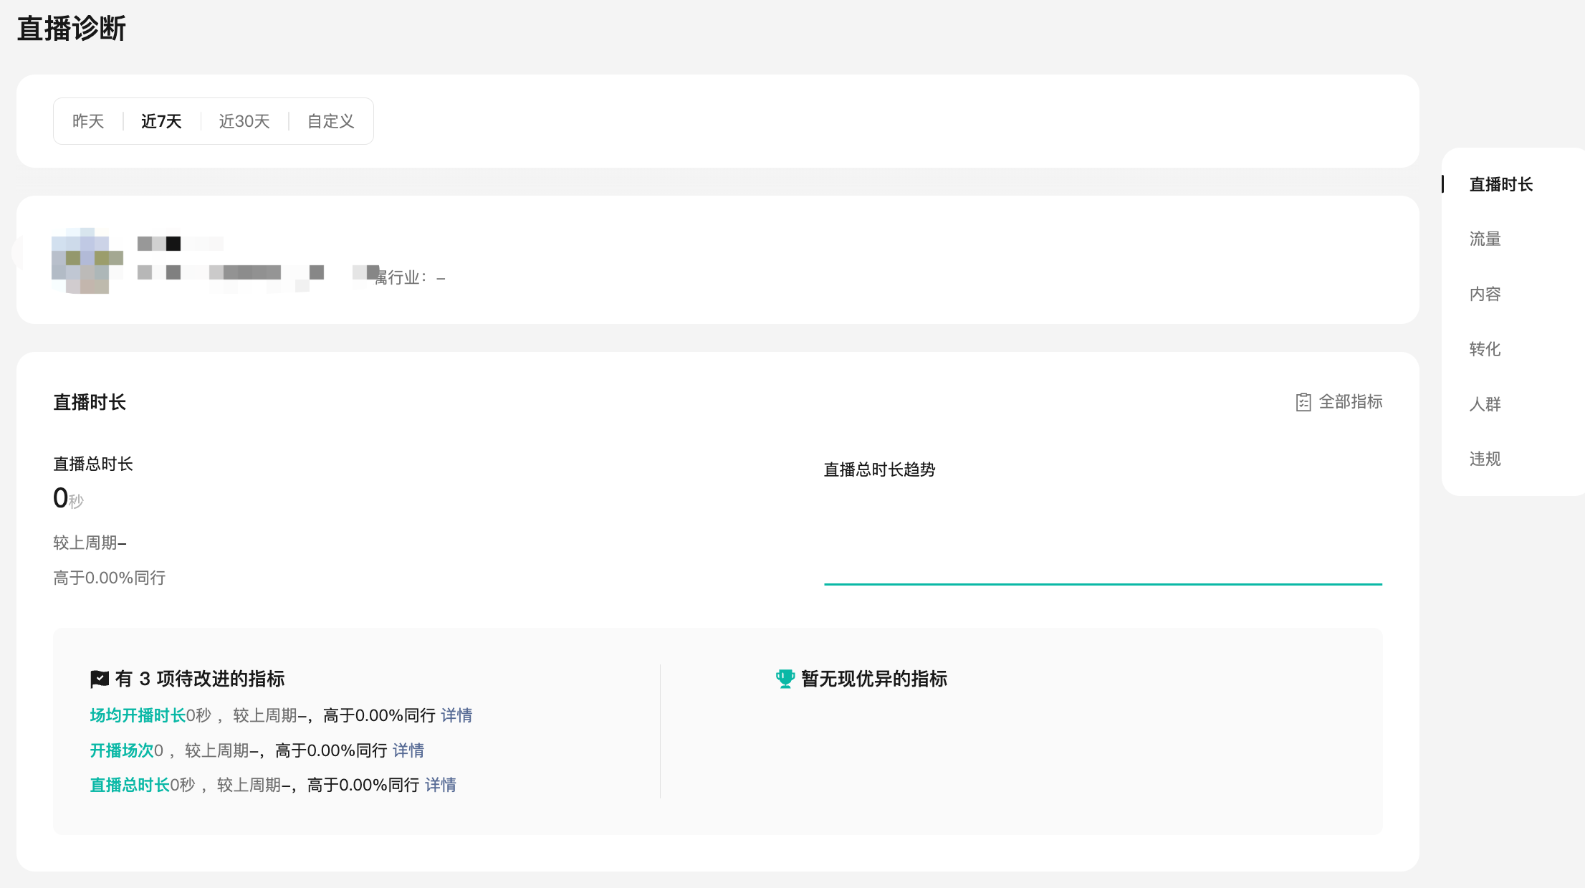Open 详情 for 场均开播时长
This screenshot has height=888, width=1585.
456,715
